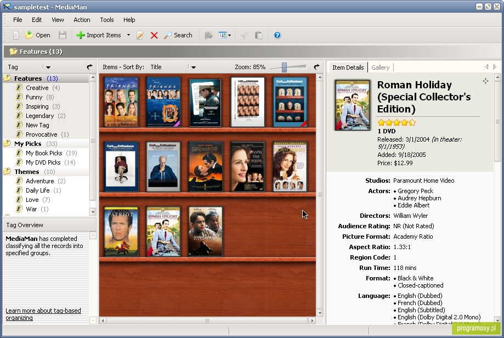Open the File menu
Viewport: 504px width, 338px height.
tap(18, 20)
